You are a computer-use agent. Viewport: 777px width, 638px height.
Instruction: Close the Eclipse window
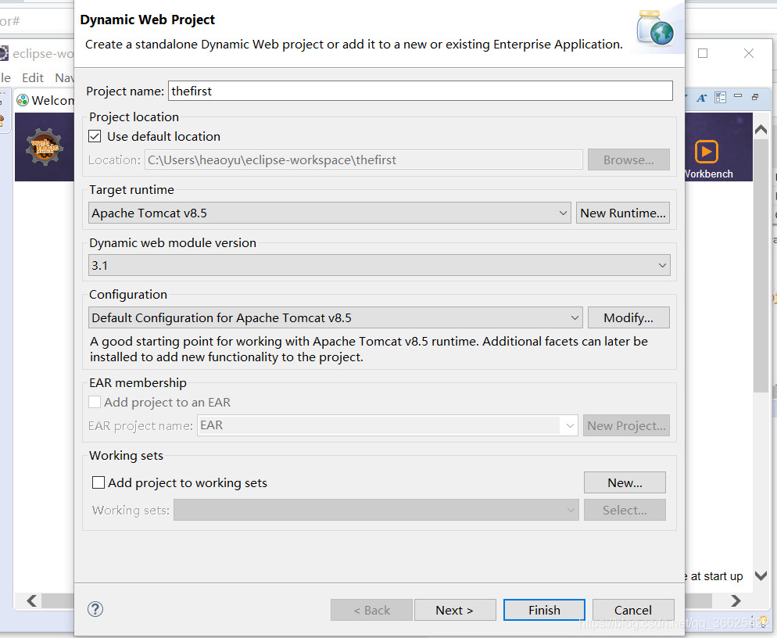point(749,53)
